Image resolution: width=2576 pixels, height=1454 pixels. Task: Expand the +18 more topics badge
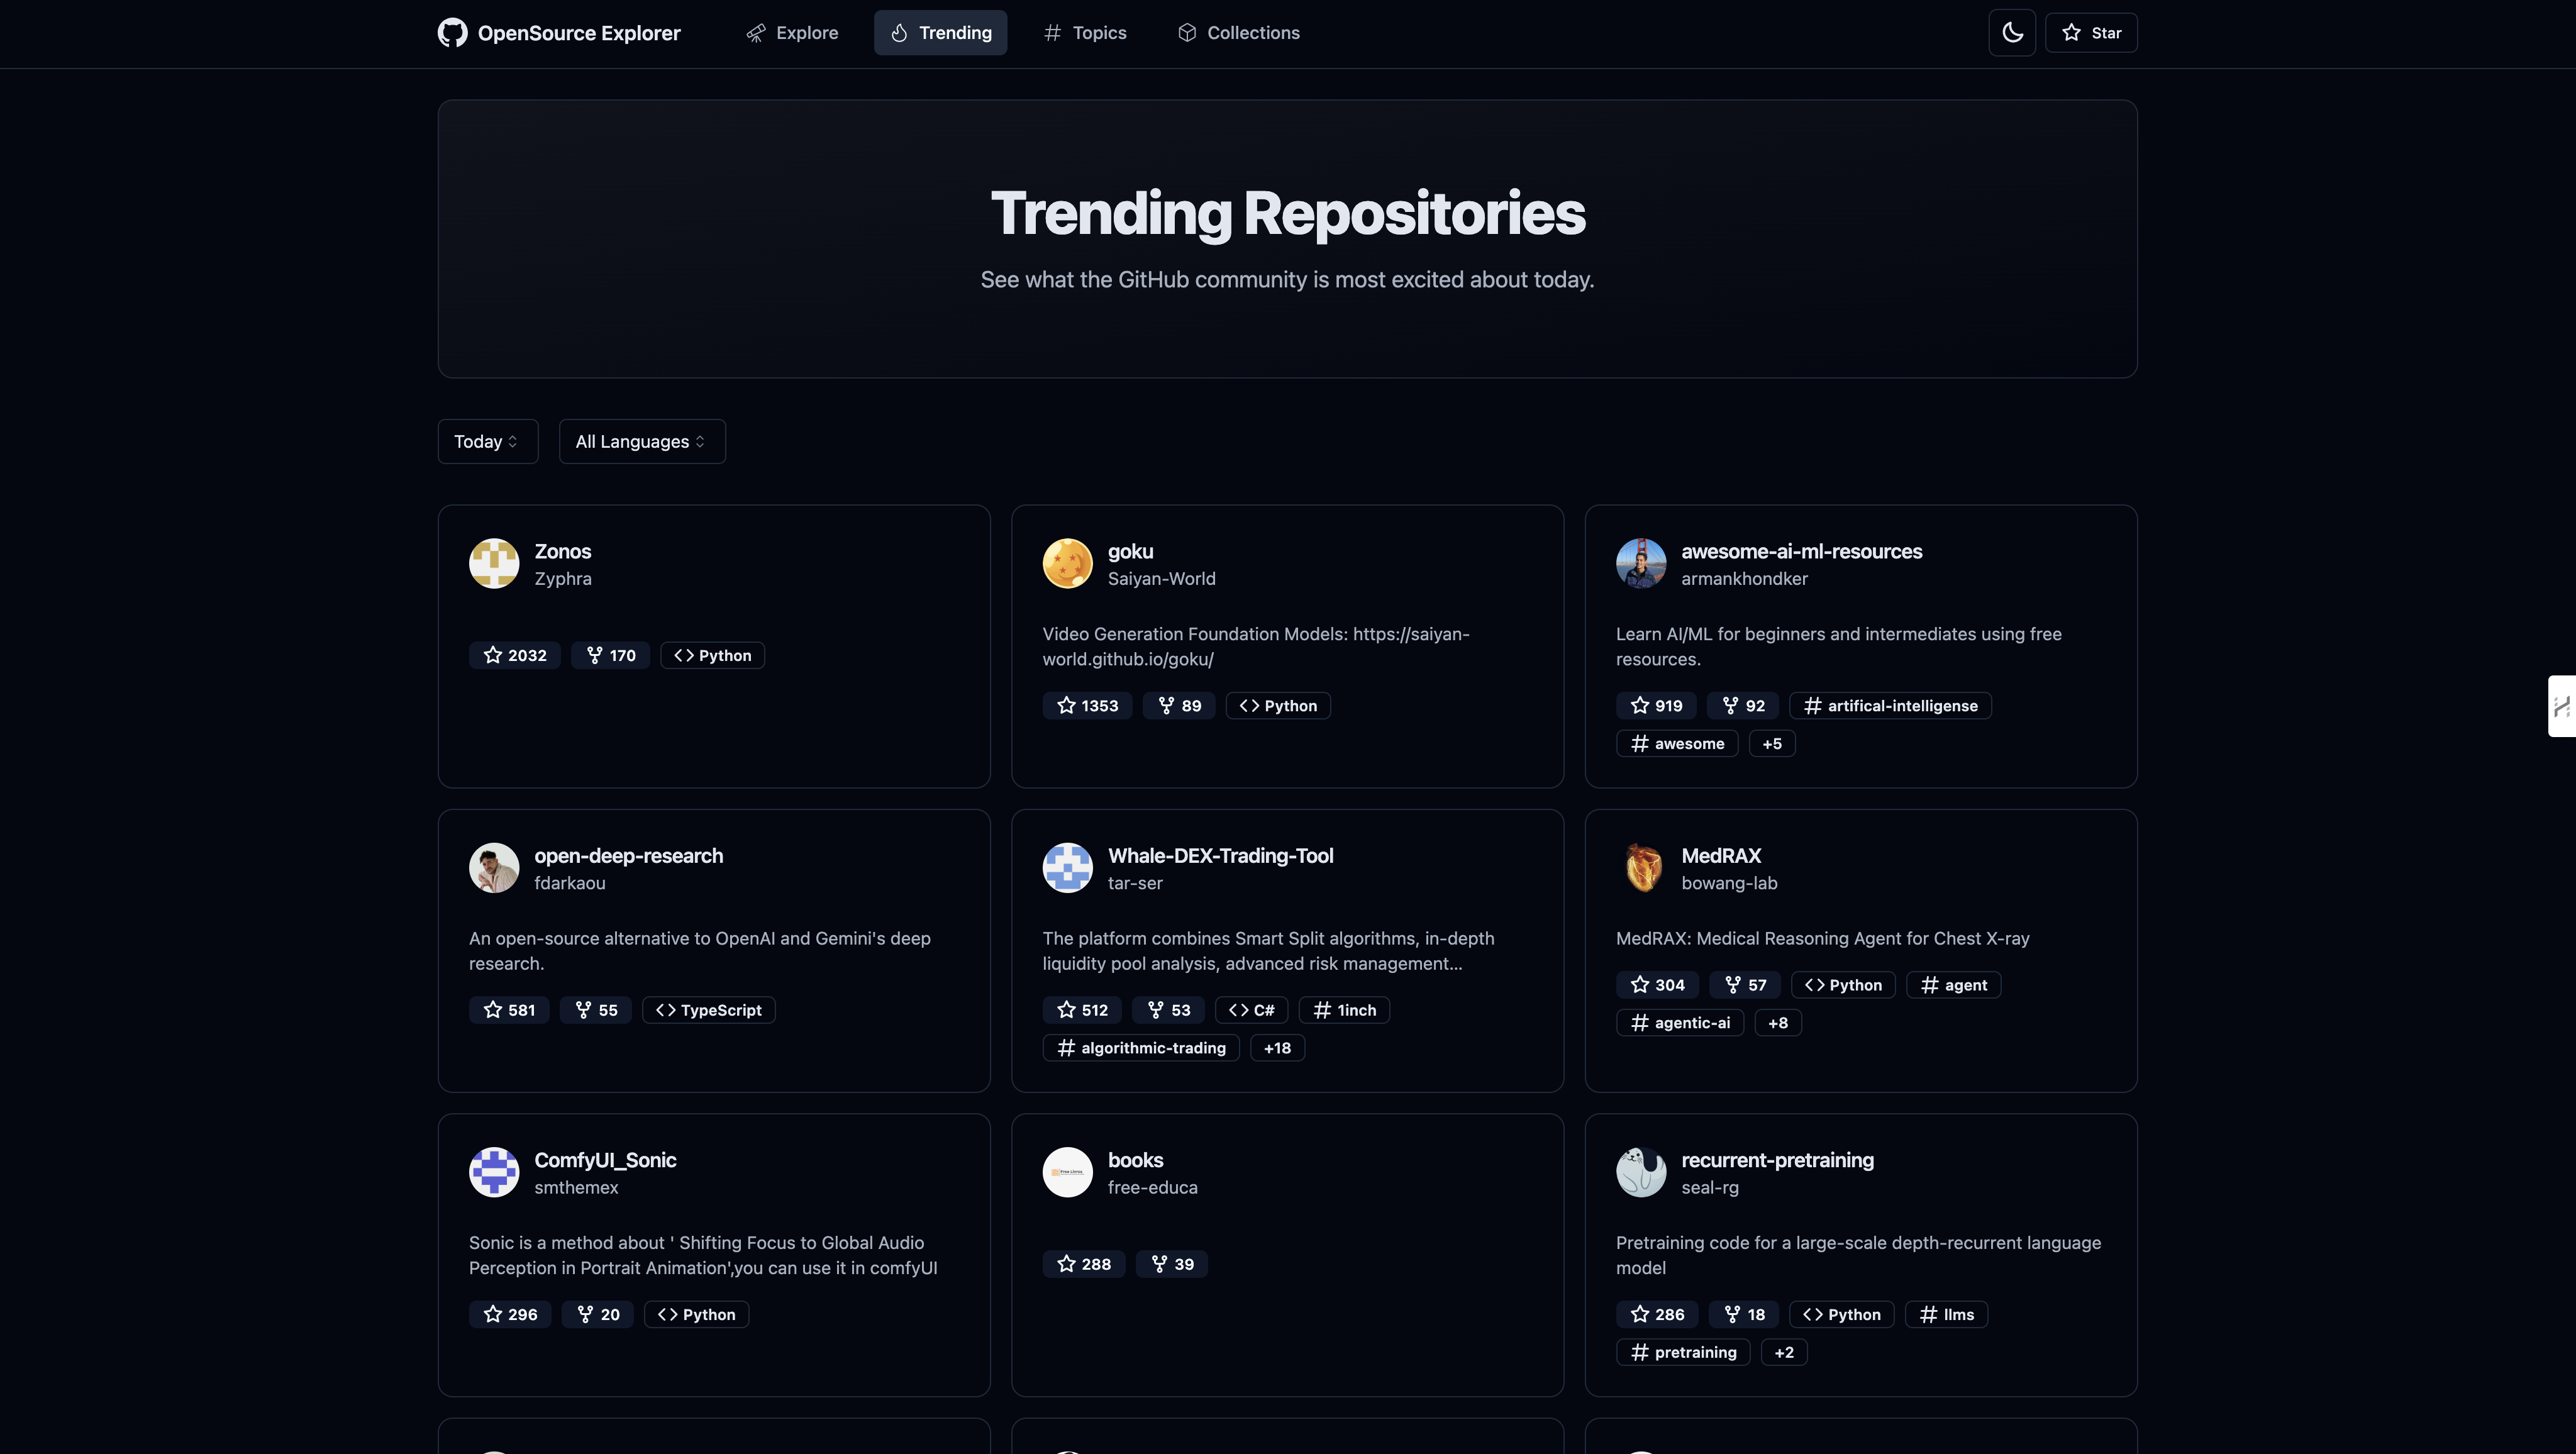1277,1048
